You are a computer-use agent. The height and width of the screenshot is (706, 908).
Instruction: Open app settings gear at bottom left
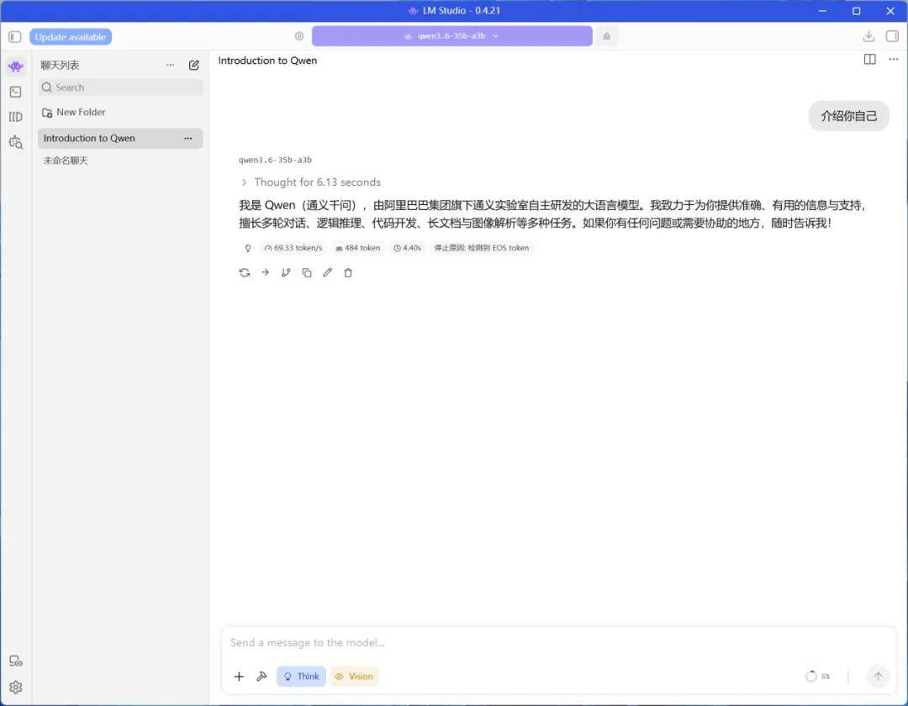[x=16, y=688]
